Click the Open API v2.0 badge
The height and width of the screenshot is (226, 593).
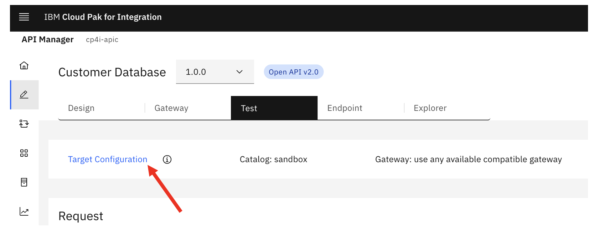point(293,72)
